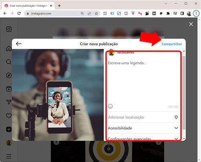Open tab search dropdown chevron

[x=166, y=3]
